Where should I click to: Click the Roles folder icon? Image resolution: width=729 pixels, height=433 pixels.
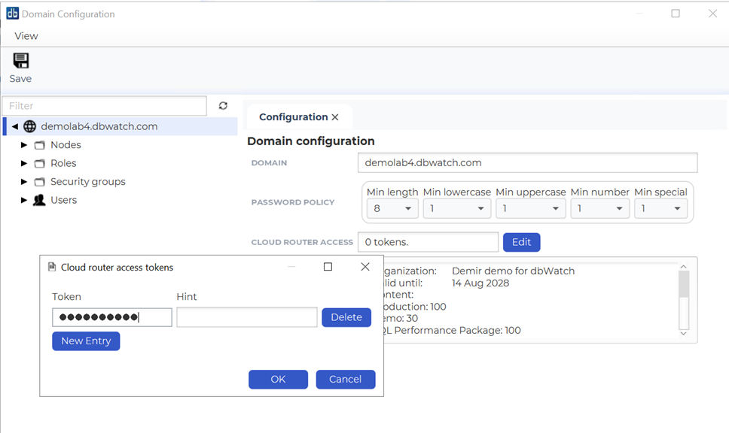click(x=40, y=163)
